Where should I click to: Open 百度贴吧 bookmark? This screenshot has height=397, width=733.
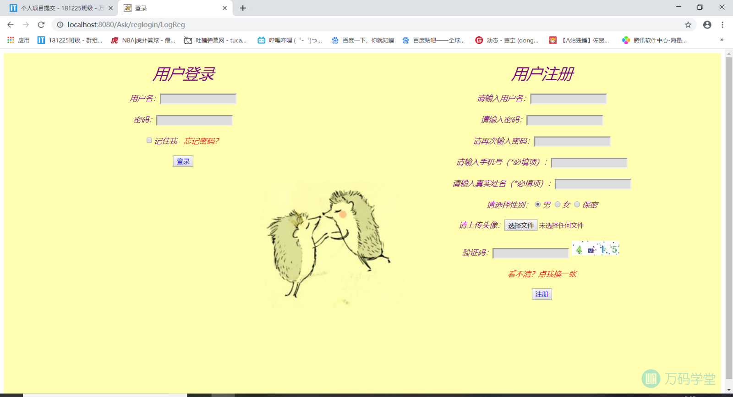click(x=433, y=40)
